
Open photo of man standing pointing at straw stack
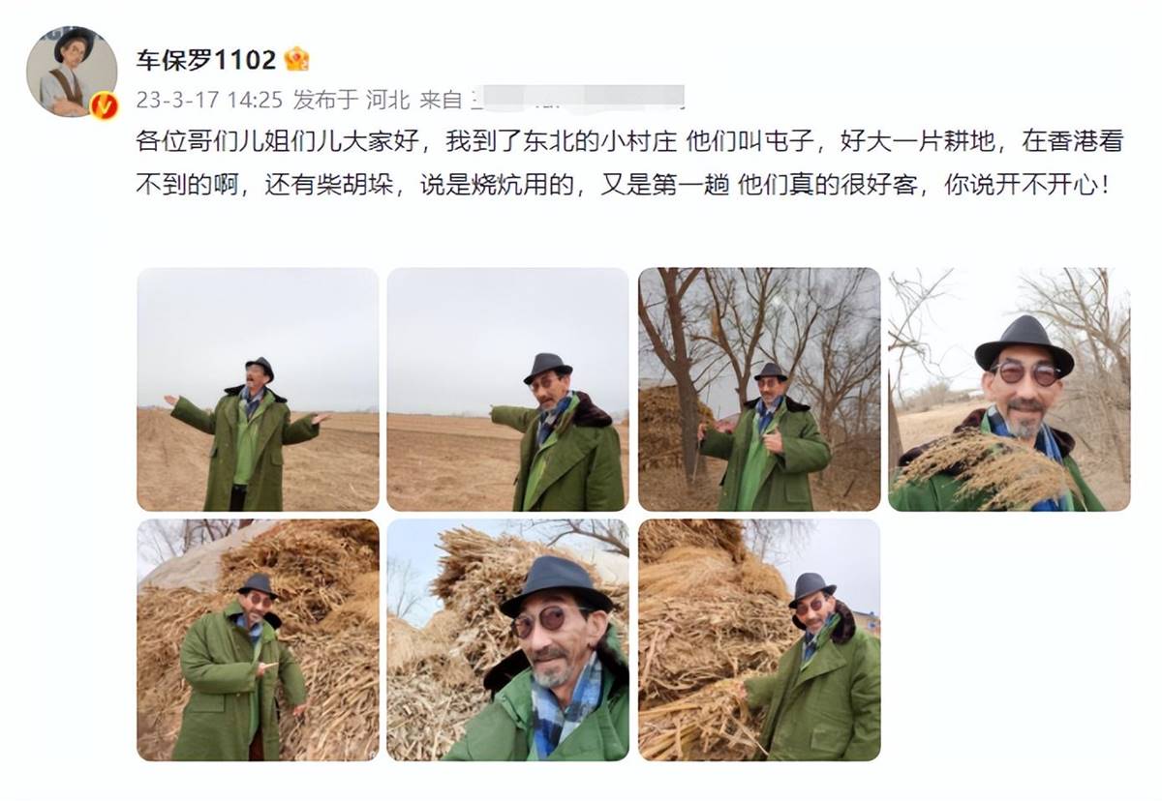coord(258,639)
